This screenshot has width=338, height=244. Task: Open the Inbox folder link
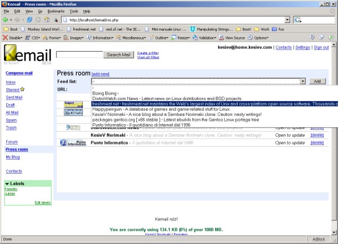[x=11, y=82]
